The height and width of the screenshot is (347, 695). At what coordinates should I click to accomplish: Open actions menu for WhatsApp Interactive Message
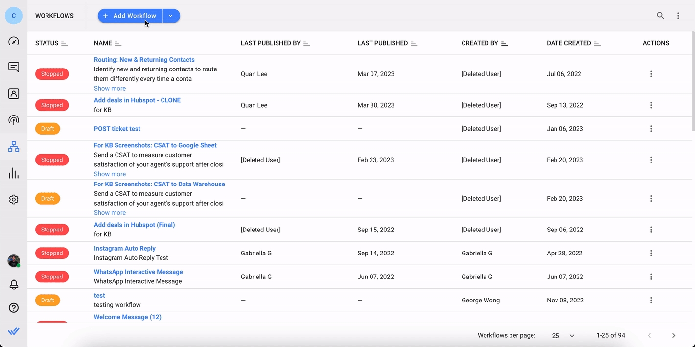pyautogui.click(x=651, y=277)
